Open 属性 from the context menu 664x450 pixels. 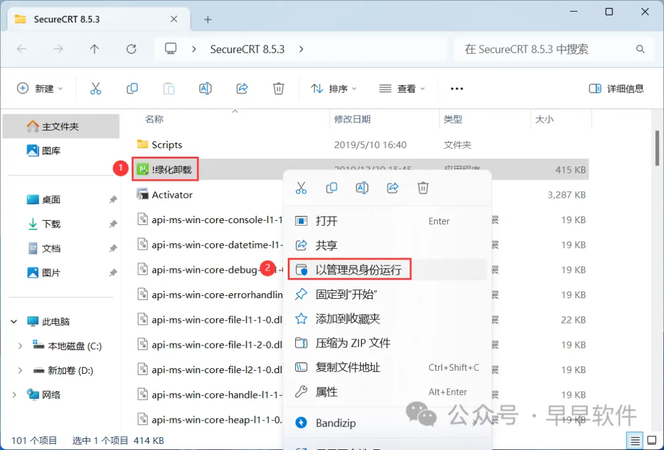pos(387,392)
